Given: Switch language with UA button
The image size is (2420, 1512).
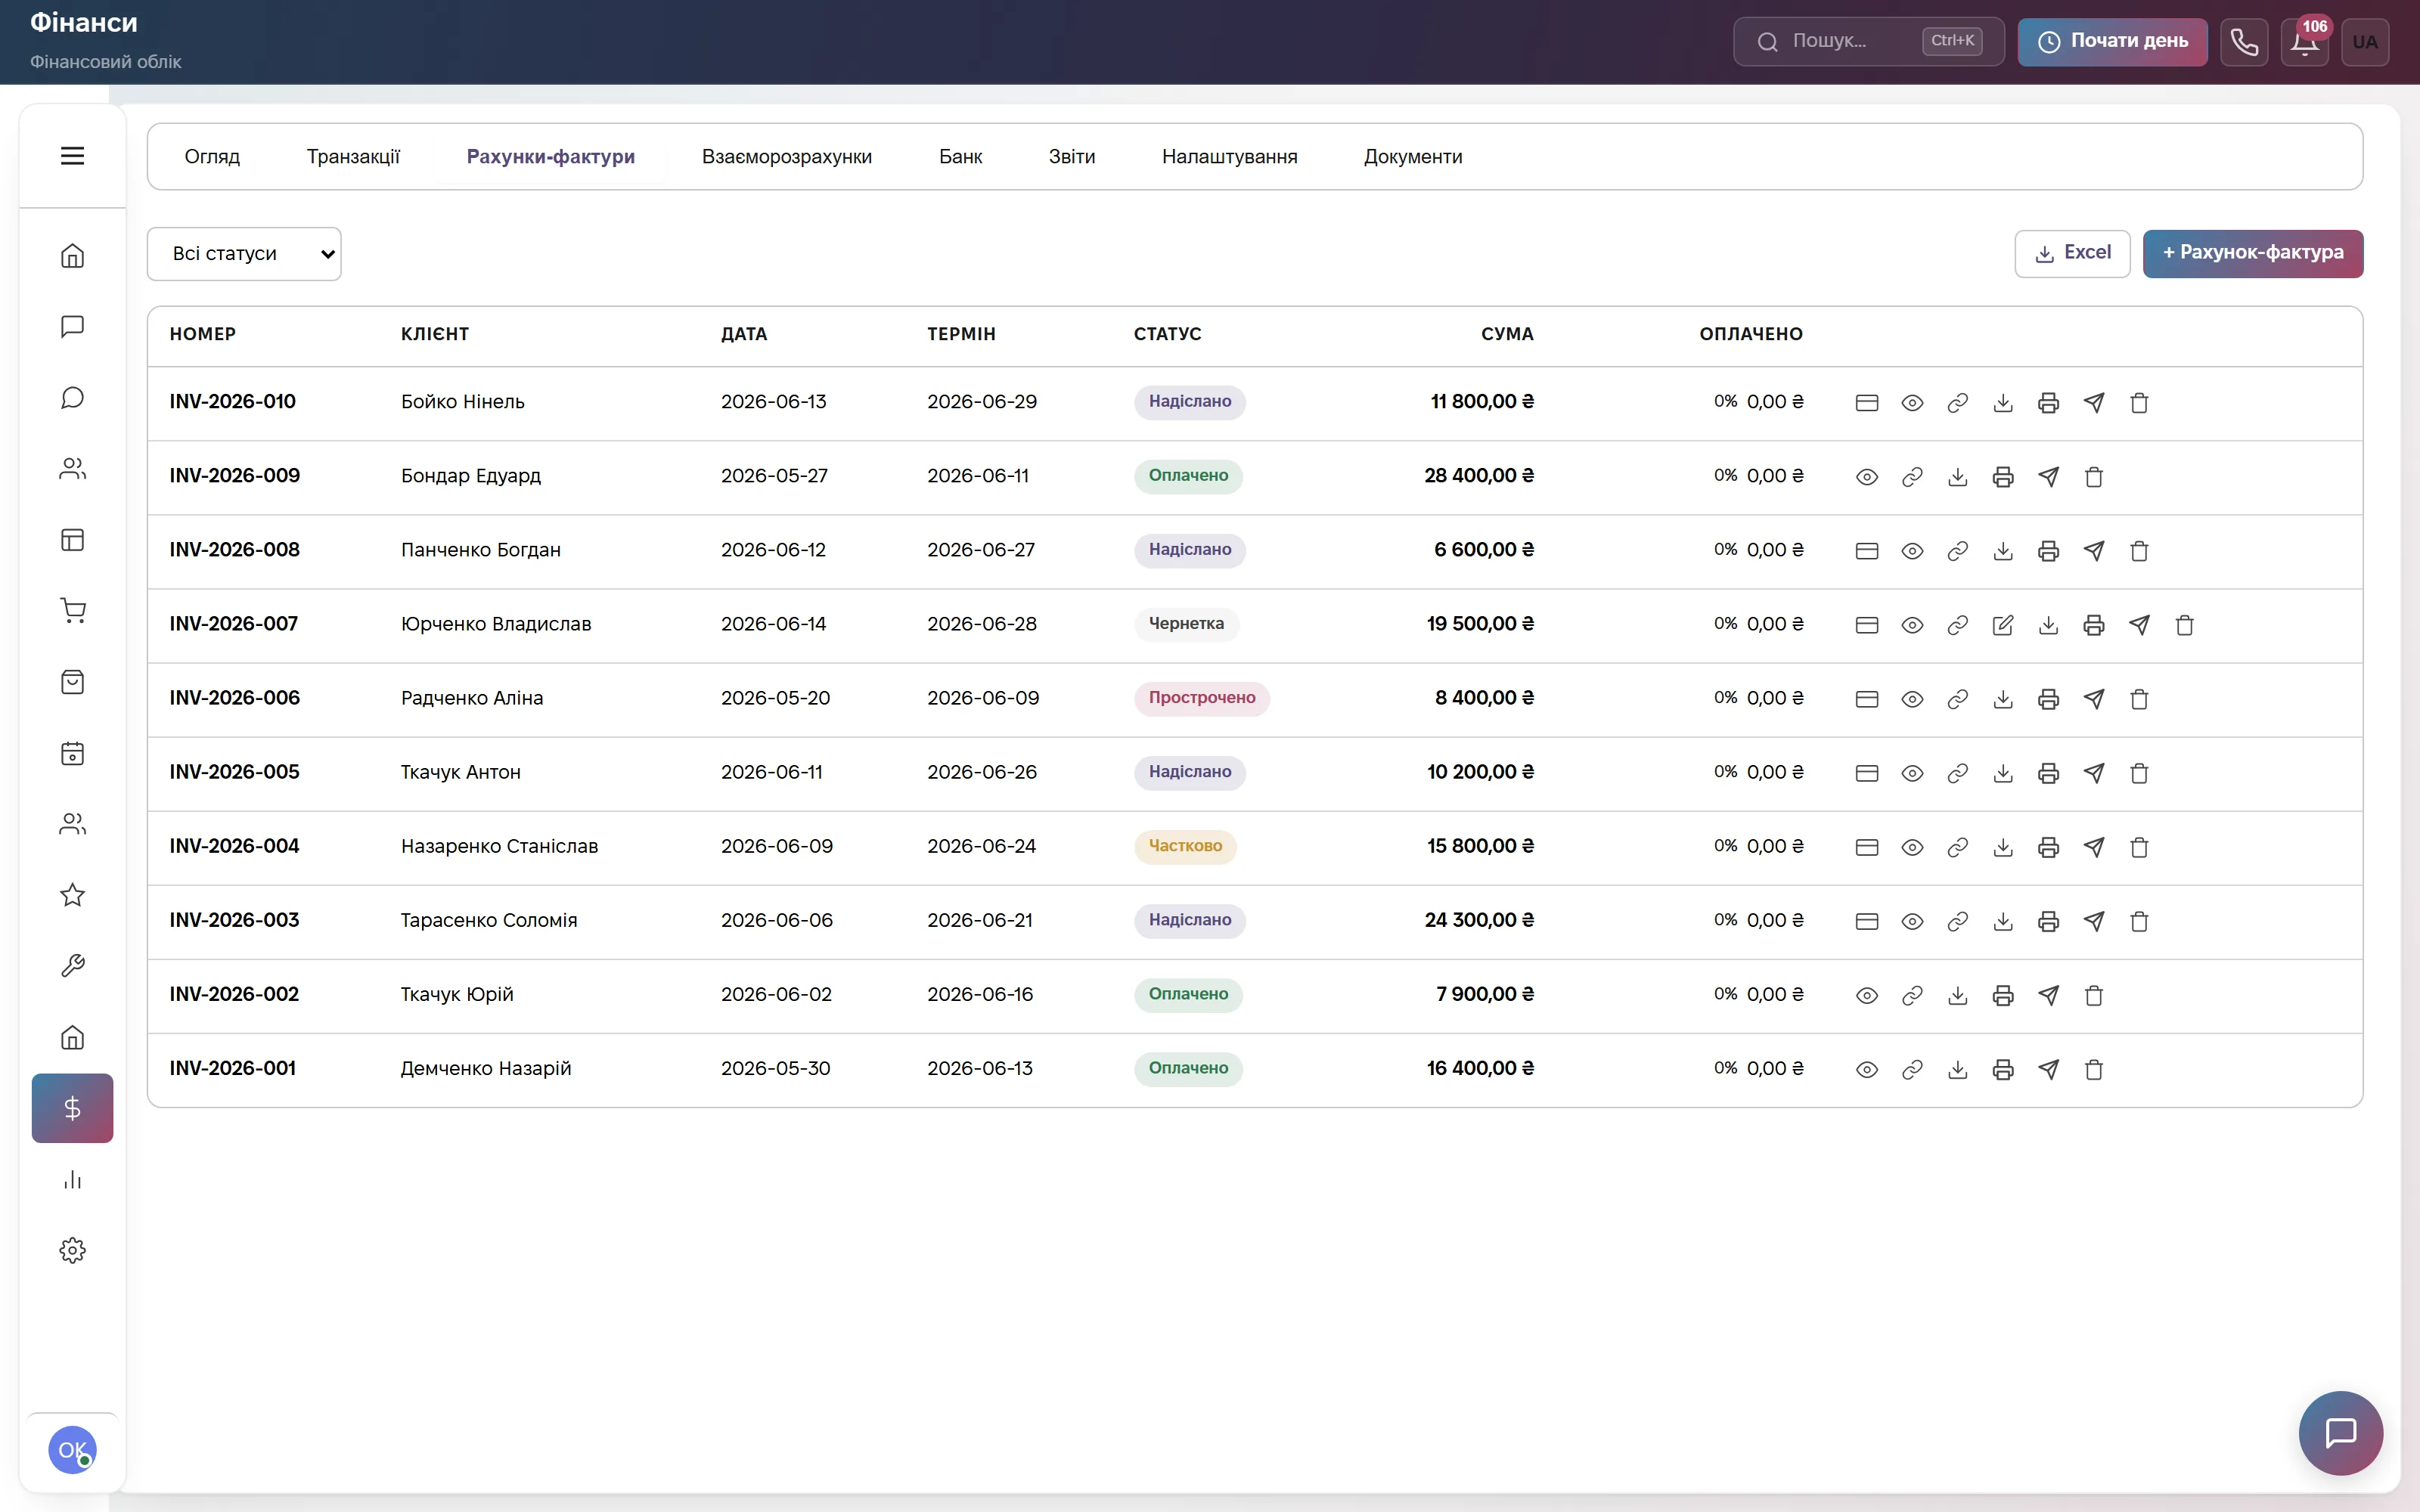Looking at the screenshot, I should tap(2364, 42).
